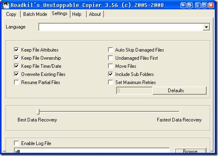Screen dimensions: 218x156
Task: Disable Overwrite Existing Files
Action: coord(16,74)
